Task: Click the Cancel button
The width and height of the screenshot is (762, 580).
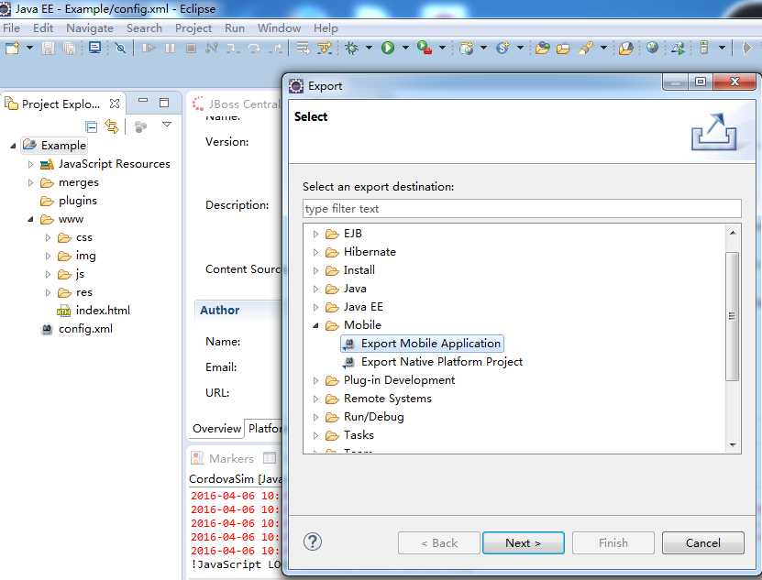Action: pos(702,543)
